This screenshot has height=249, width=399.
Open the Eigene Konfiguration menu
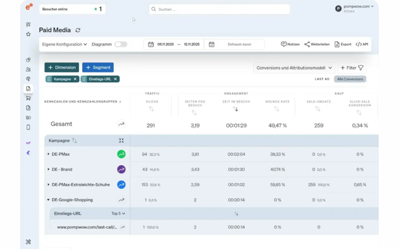pos(65,44)
